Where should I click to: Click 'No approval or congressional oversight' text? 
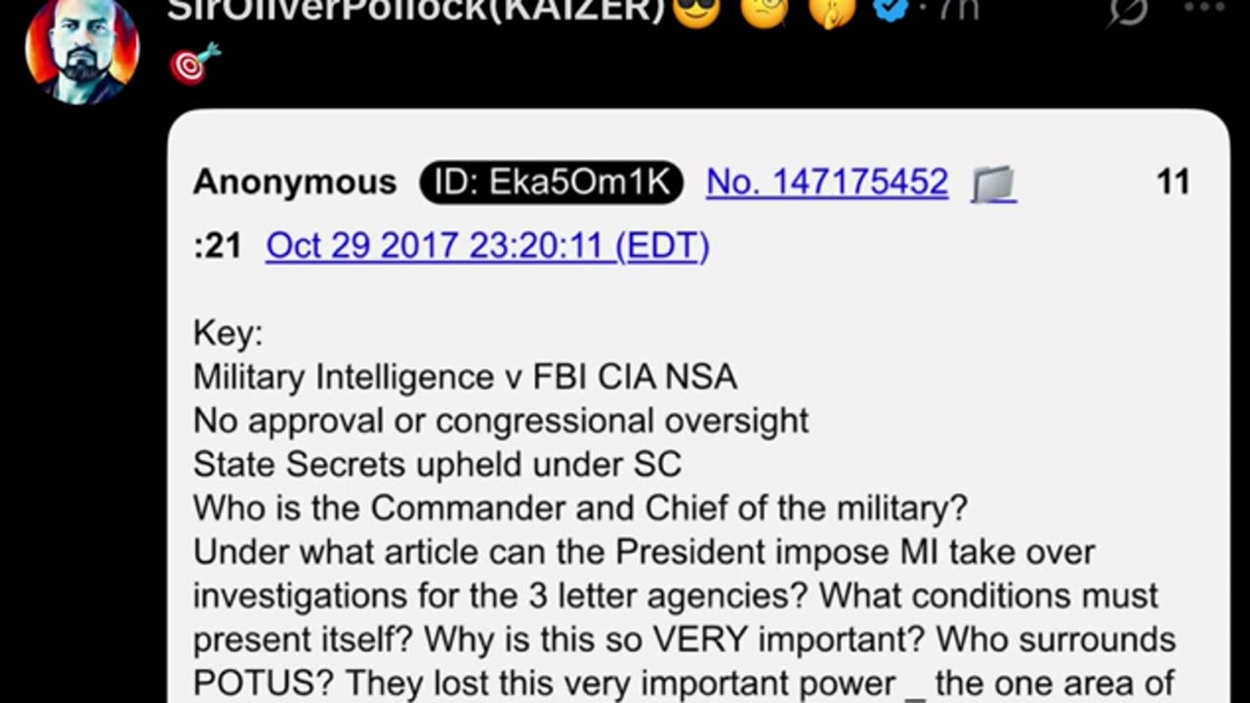tap(501, 421)
